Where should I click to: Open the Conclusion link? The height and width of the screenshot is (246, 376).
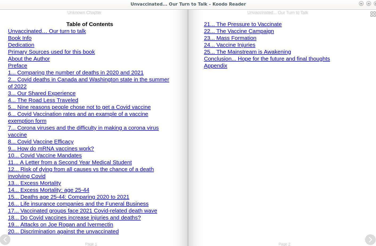point(267,59)
